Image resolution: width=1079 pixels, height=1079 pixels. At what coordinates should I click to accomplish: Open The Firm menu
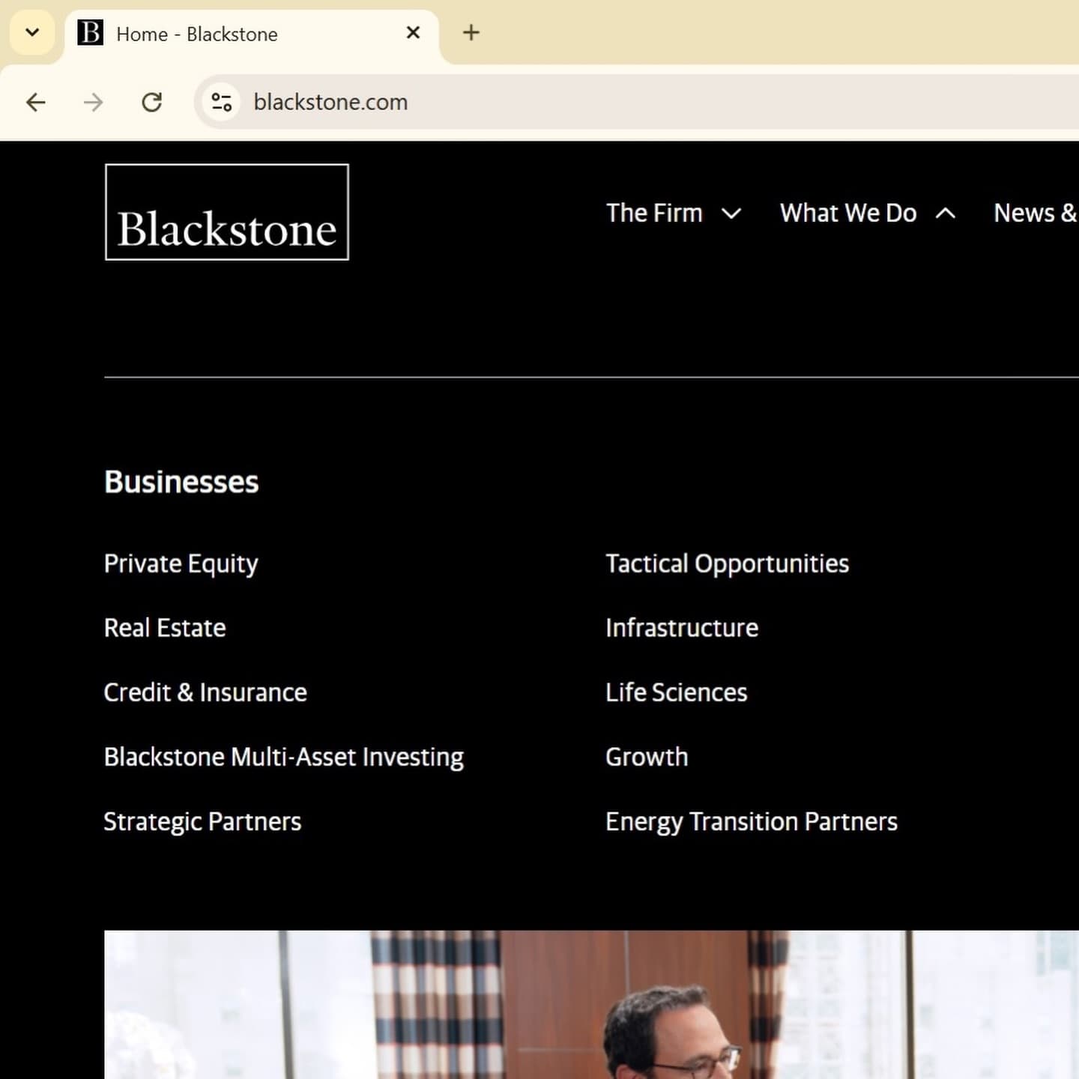(654, 213)
